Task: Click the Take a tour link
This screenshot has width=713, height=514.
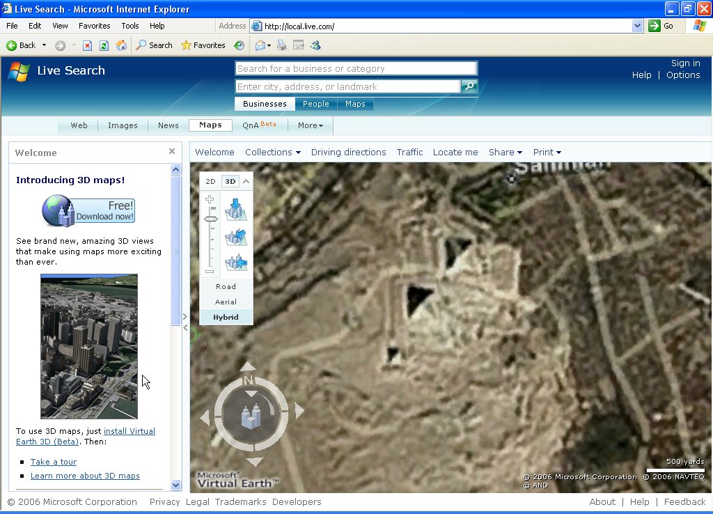Action: (x=53, y=462)
